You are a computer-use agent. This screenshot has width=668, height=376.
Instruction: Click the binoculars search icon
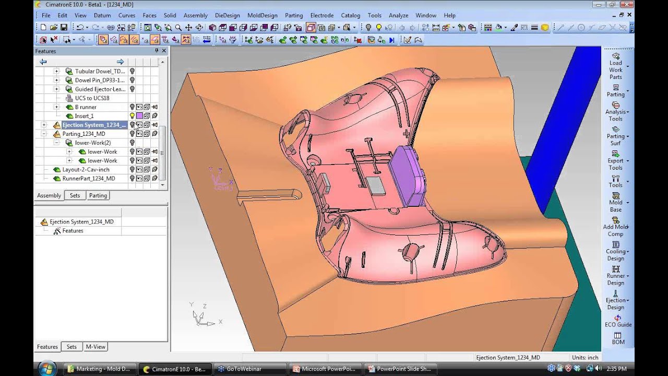click(x=112, y=27)
